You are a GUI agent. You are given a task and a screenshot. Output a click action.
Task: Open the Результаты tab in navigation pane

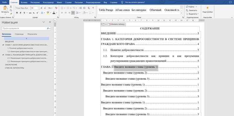pyautogui.click(x=32, y=34)
